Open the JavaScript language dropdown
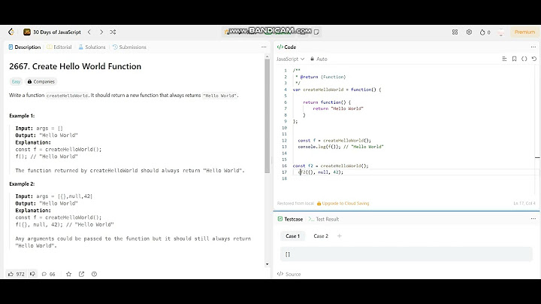 pyautogui.click(x=290, y=59)
